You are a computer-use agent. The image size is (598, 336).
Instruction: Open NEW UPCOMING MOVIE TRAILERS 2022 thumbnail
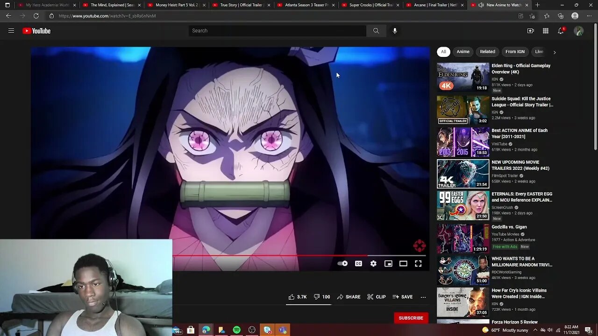tap(463, 174)
